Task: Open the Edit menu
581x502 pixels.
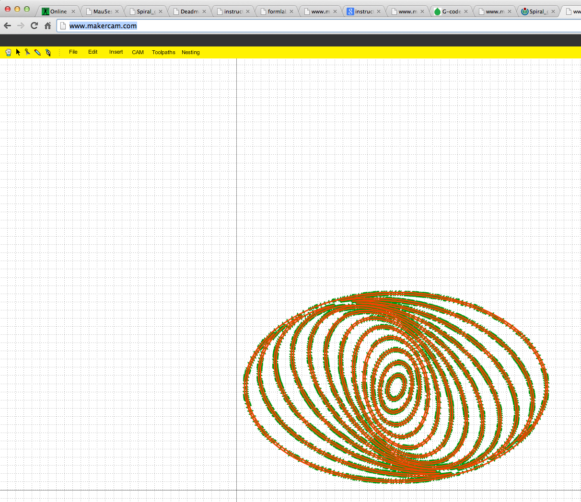Action: point(93,52)
